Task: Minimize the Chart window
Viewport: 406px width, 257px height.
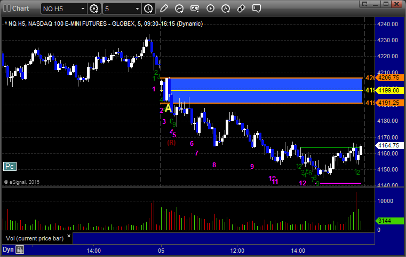Action: point(376,4)
